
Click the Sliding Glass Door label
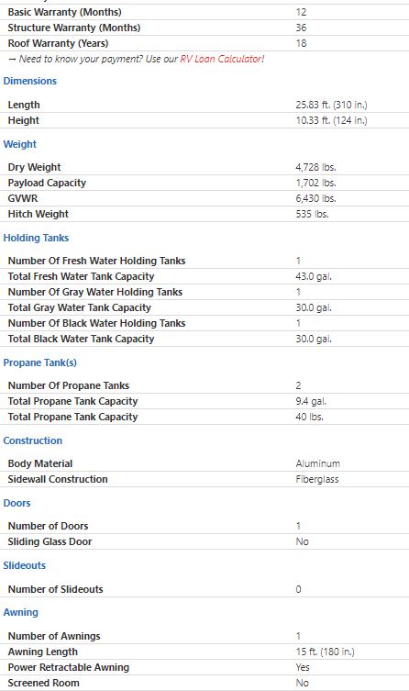click(50, 541)
